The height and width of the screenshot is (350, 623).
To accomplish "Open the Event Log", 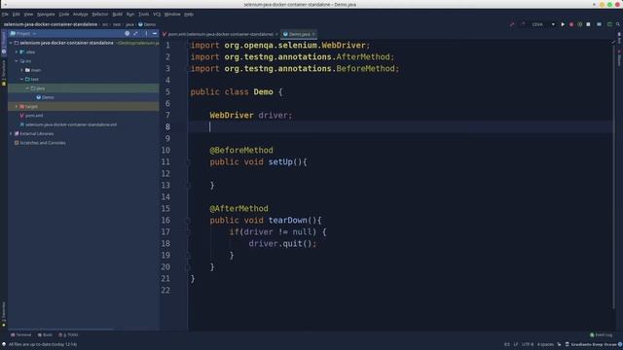I will point(602,334).
